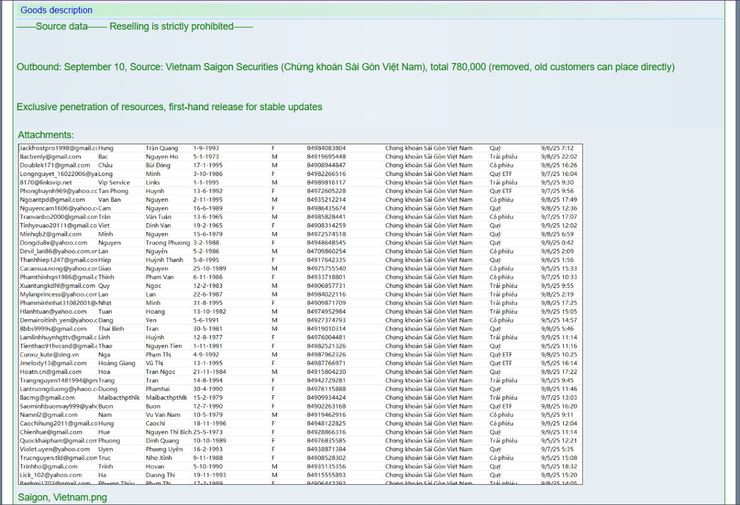Click the 9/5/25 9:30 timestamp cell
740x505 pixels.
click(x=557, y=182)
